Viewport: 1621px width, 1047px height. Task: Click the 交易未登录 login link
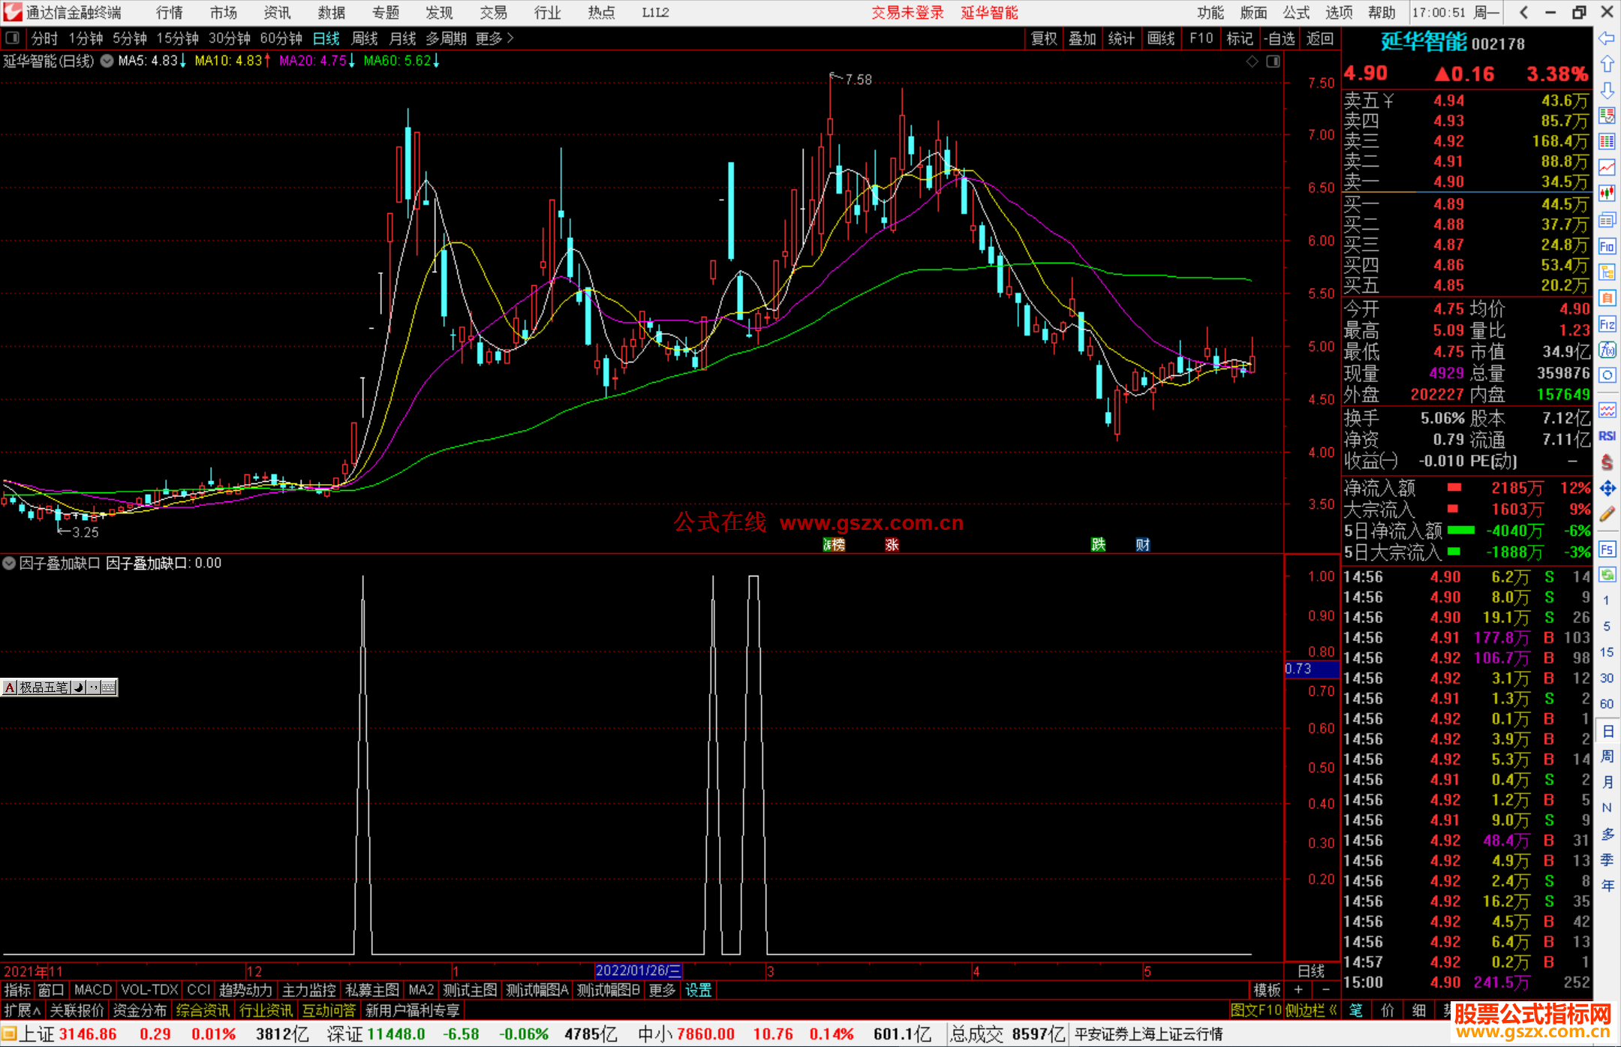pyautogui.click(x=907, y=12)
